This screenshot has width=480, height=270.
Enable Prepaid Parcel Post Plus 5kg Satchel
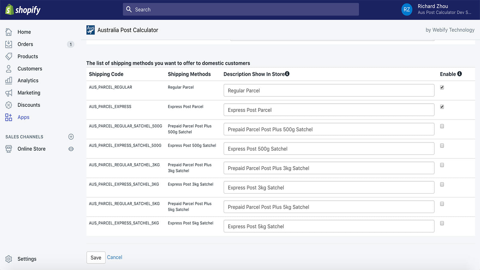click(x=442, y=204)
